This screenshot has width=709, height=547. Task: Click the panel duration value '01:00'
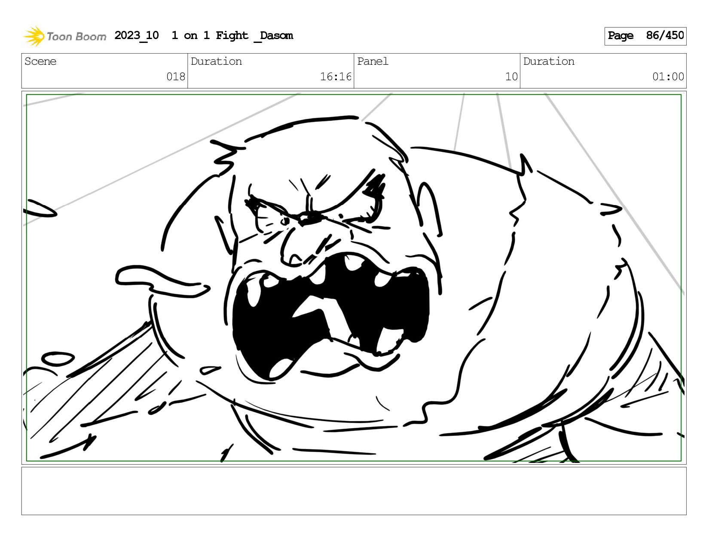668,77
